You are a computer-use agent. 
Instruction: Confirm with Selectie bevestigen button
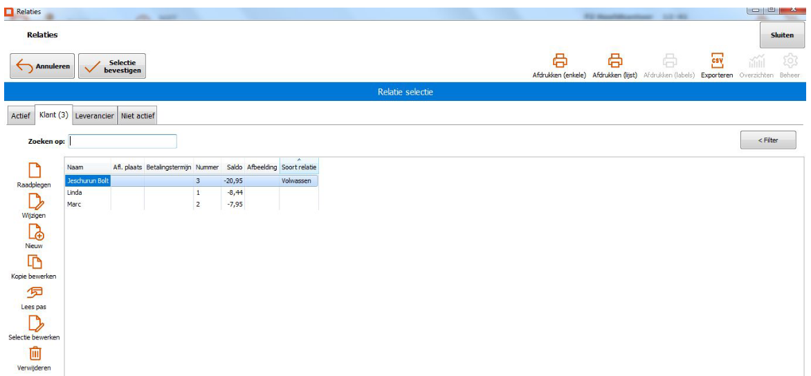tap(112, 67)
